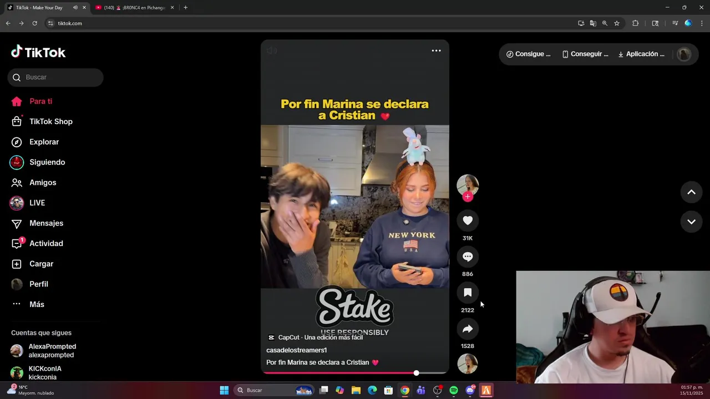Open the TikTok logo home link
Image resolution: width=710 pixels, height=399 pixels.
coord(38,52)
